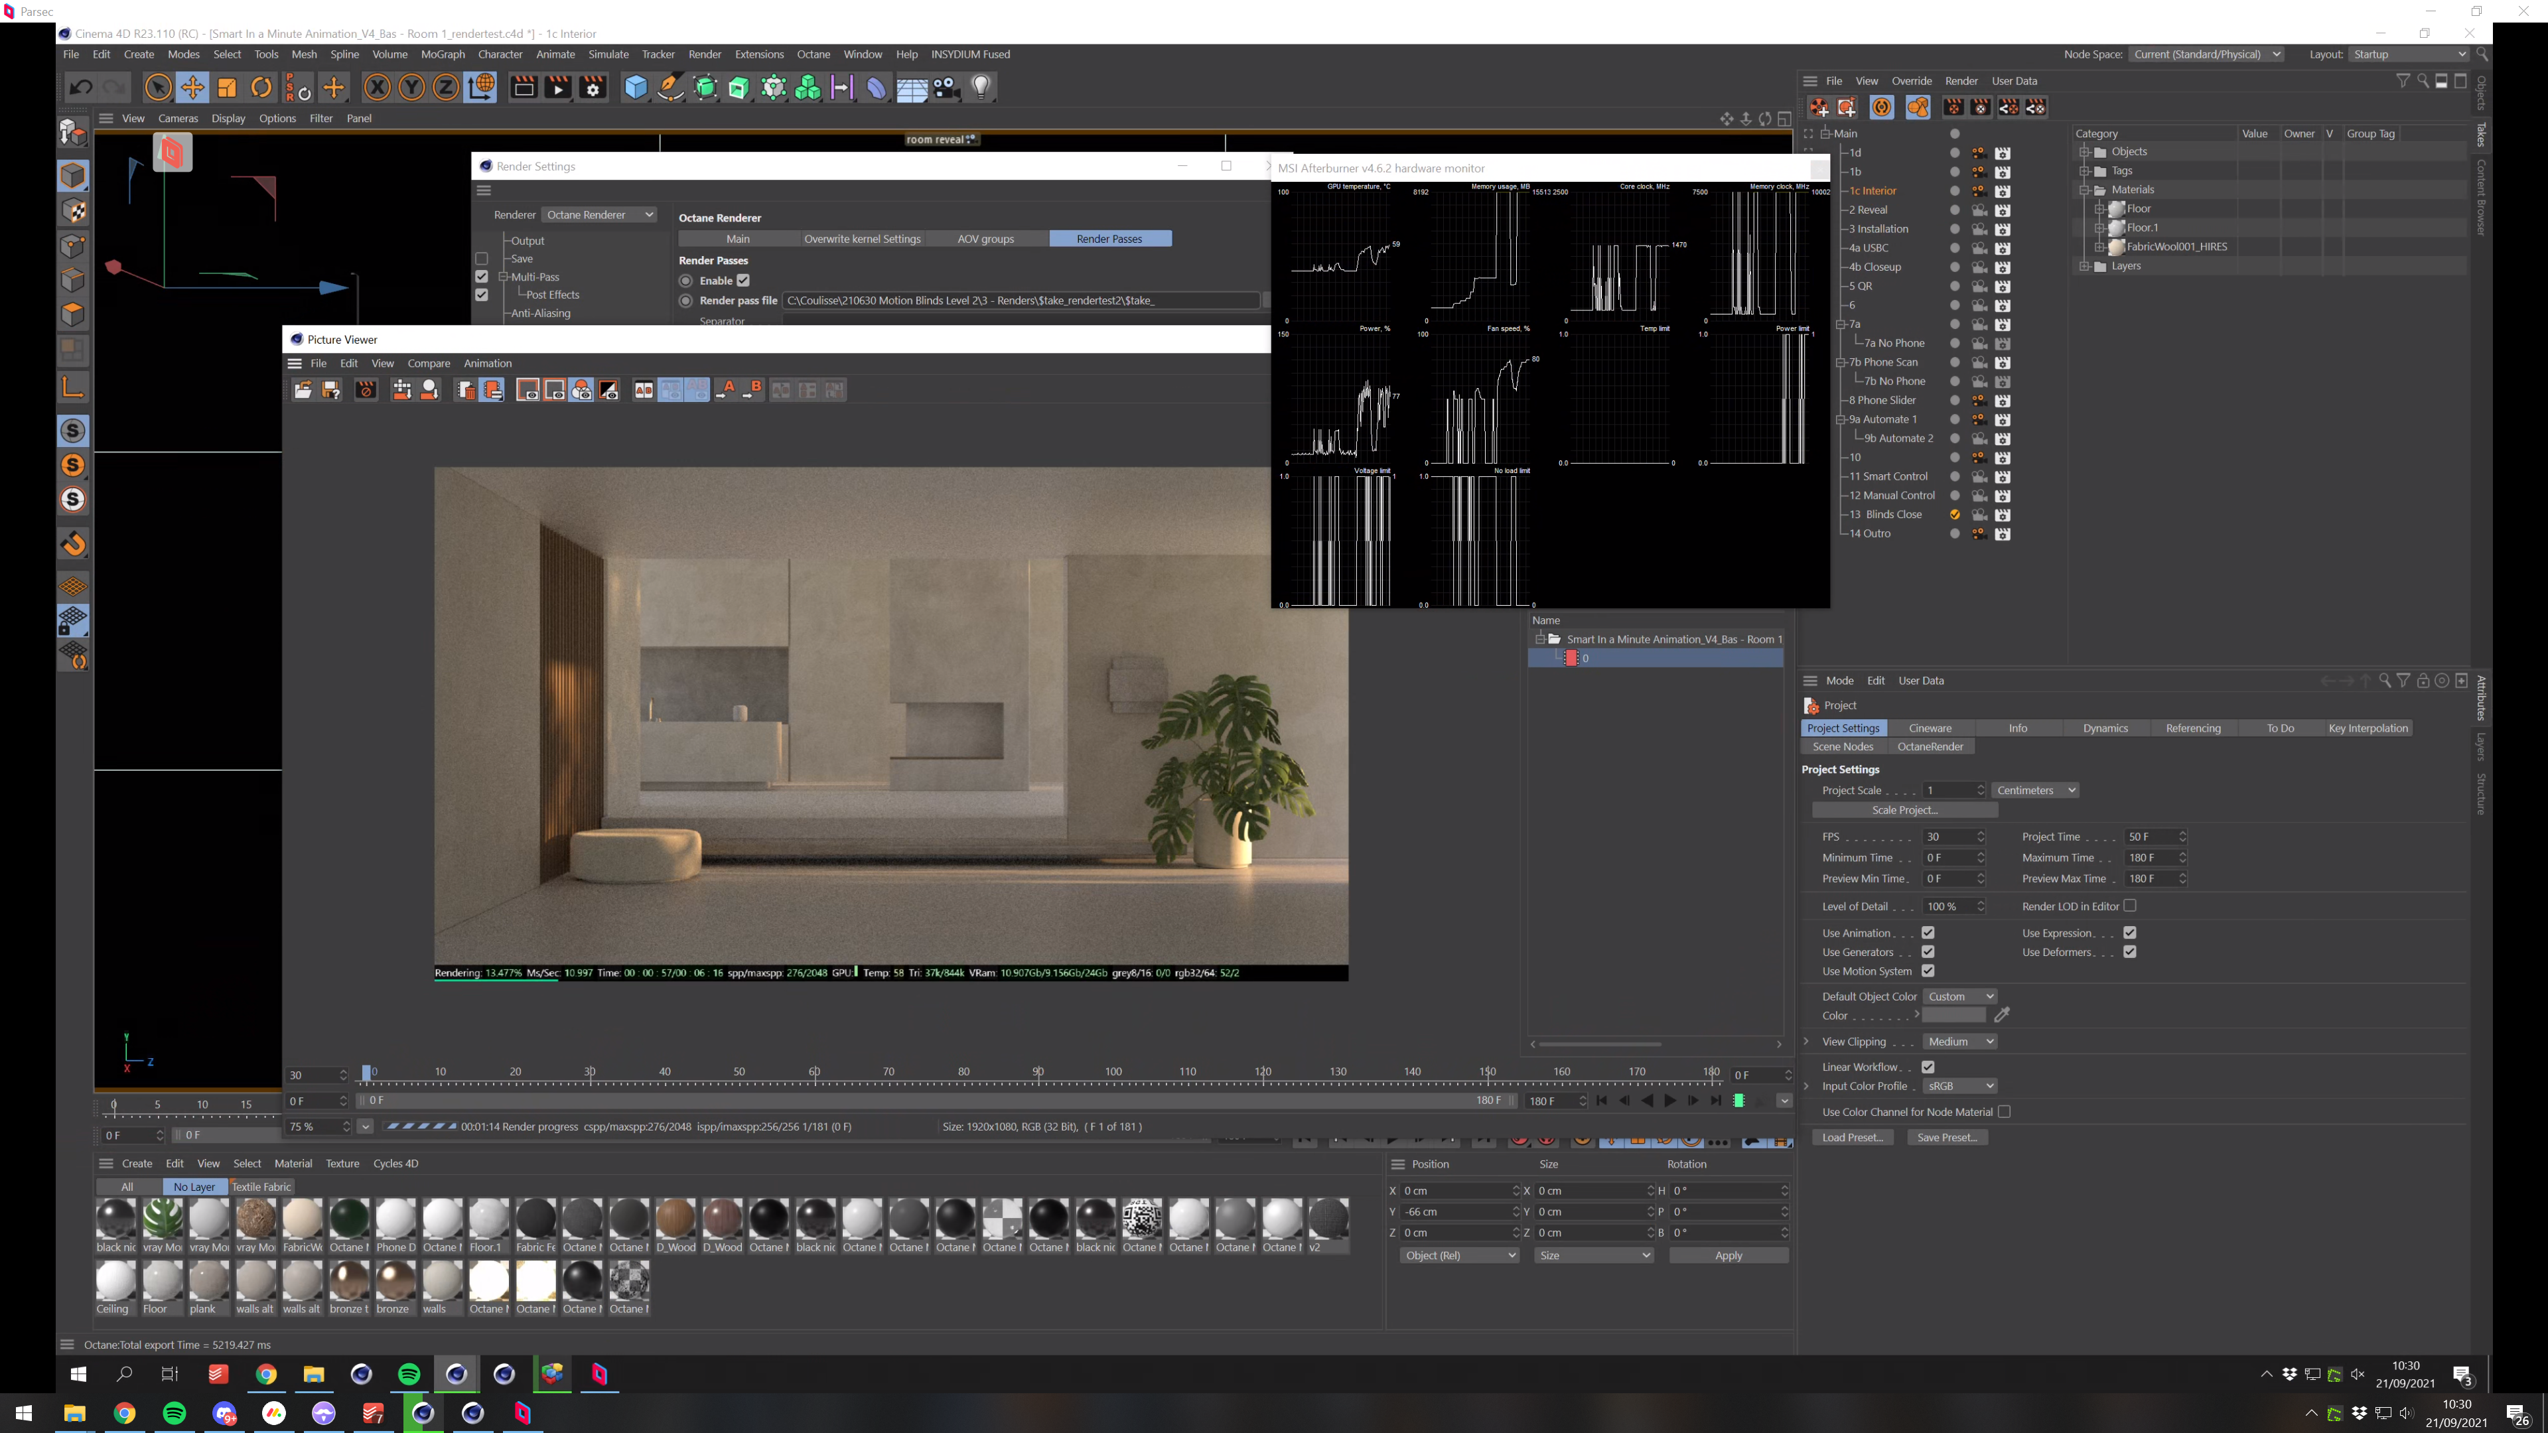Click Save Image icon in Picture Viewer
The width and height of the screenshot is (2548, 1433).
330,391
